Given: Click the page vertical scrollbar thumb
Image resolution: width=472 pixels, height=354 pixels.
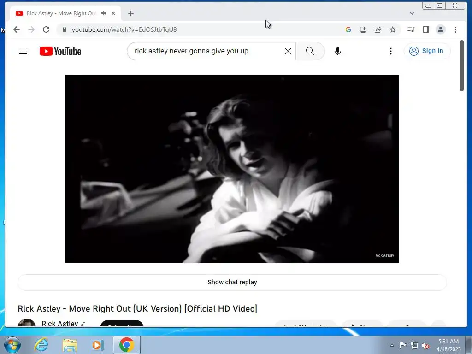Looking at the screenshot, I should [x=462, y=65].
